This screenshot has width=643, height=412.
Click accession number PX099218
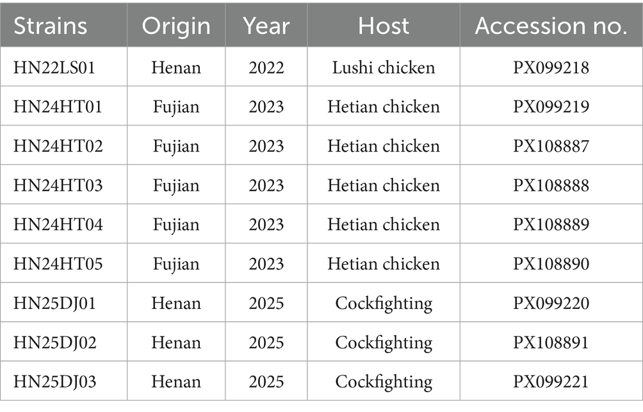pos(551,67)
